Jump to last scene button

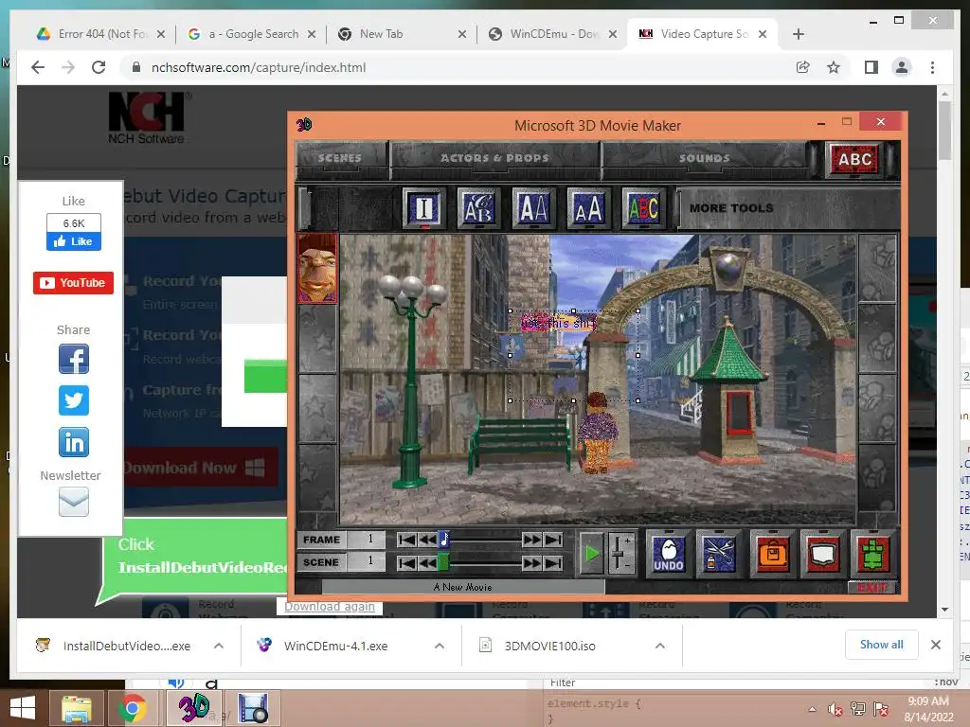(x=553, y=562)
